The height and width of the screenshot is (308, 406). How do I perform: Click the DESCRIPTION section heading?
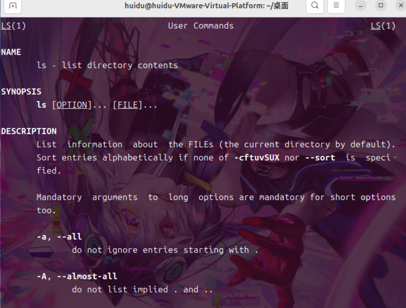click(29, 131)
